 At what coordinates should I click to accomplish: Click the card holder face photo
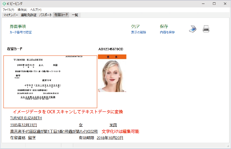[112, 76]
